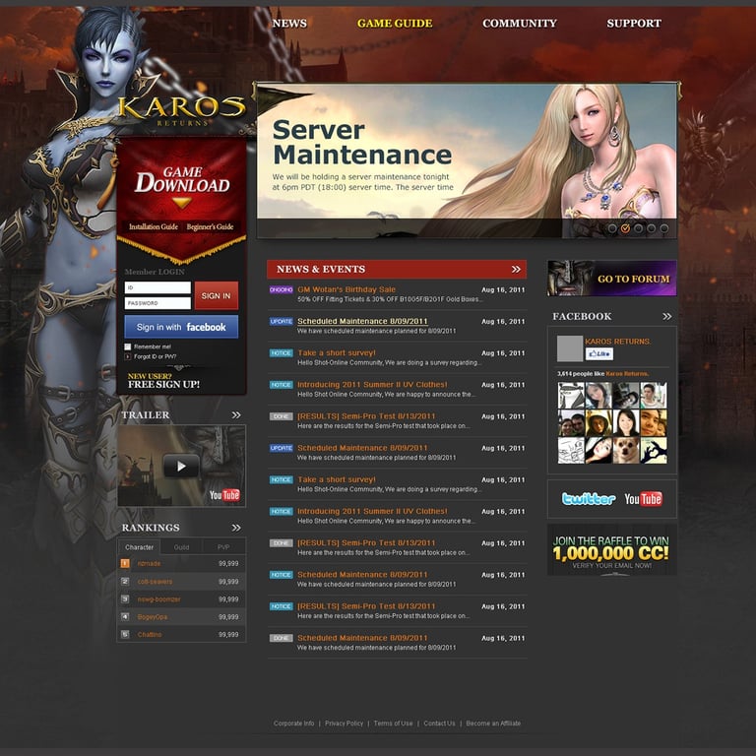Open KAROS RETURNS Facebook page link
The height and width of the screenshot is (756, 756).
click(x=617, y=342)
